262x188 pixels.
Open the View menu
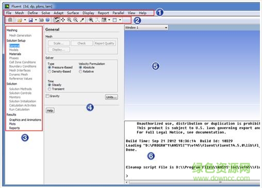(132, 13)
